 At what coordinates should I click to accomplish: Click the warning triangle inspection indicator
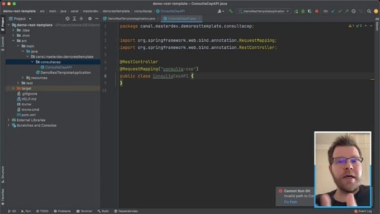351,26
